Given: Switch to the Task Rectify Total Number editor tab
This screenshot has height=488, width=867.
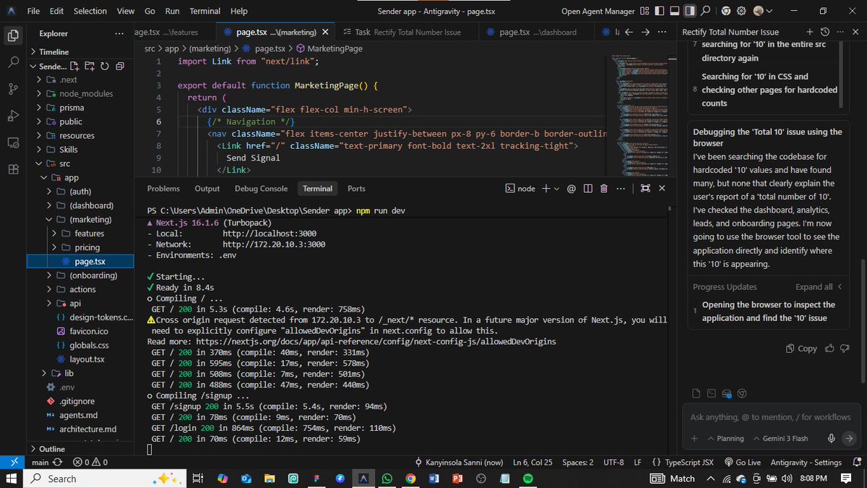Looking at the screenshot, I should tap(407, 33).
